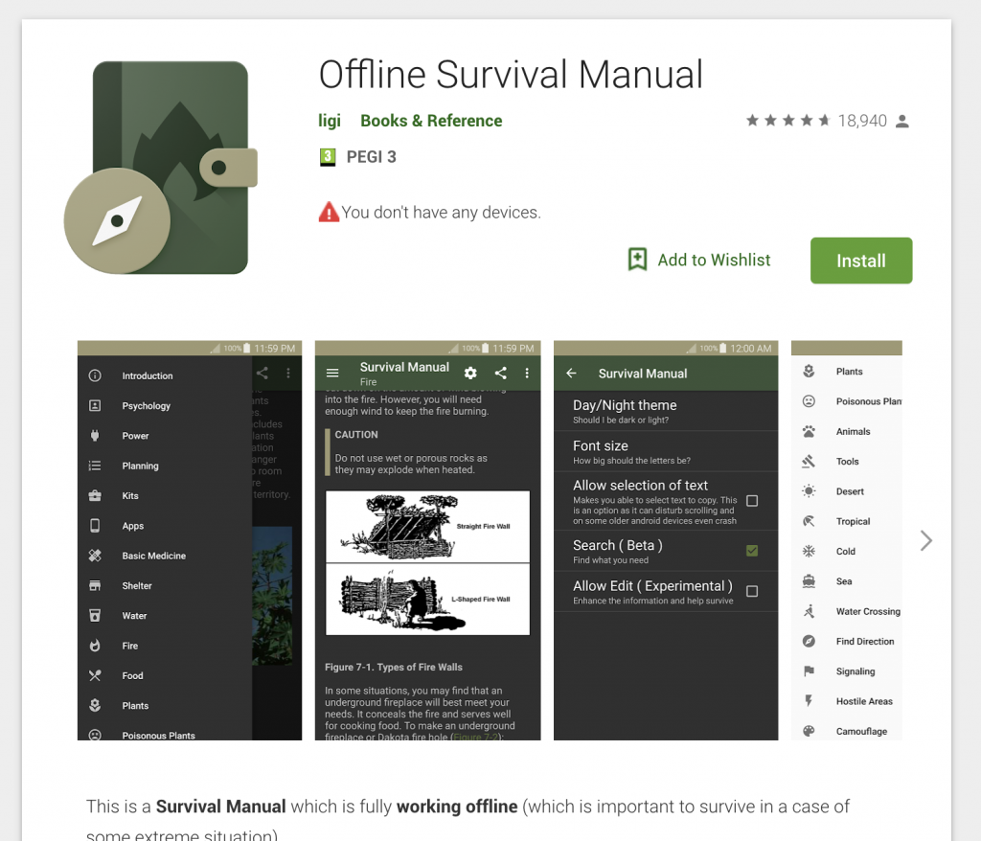
Task: Open the Fire Walls screenshot thumbnail
Action: tap(428, 540)
